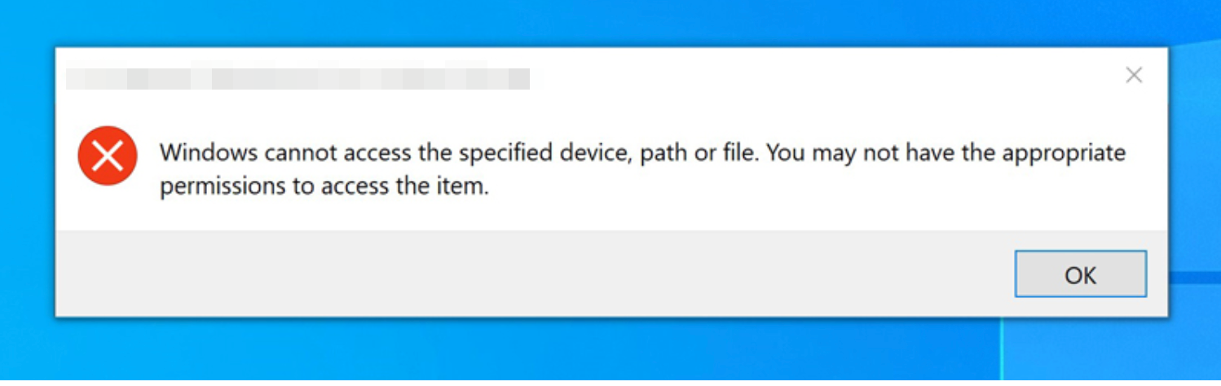Click the "permissions to access the item" line
1221x386 pixels.
[324, 187]
